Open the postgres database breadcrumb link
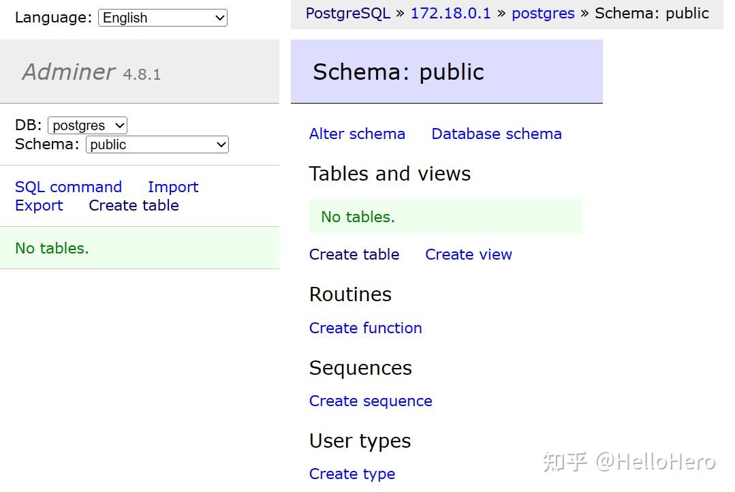The image size is (735, 492). pyautogui.click(x=543, y=13)
